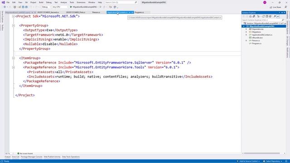Click the Live Share icon
The image size is (290, 163).
pos(271,7)
